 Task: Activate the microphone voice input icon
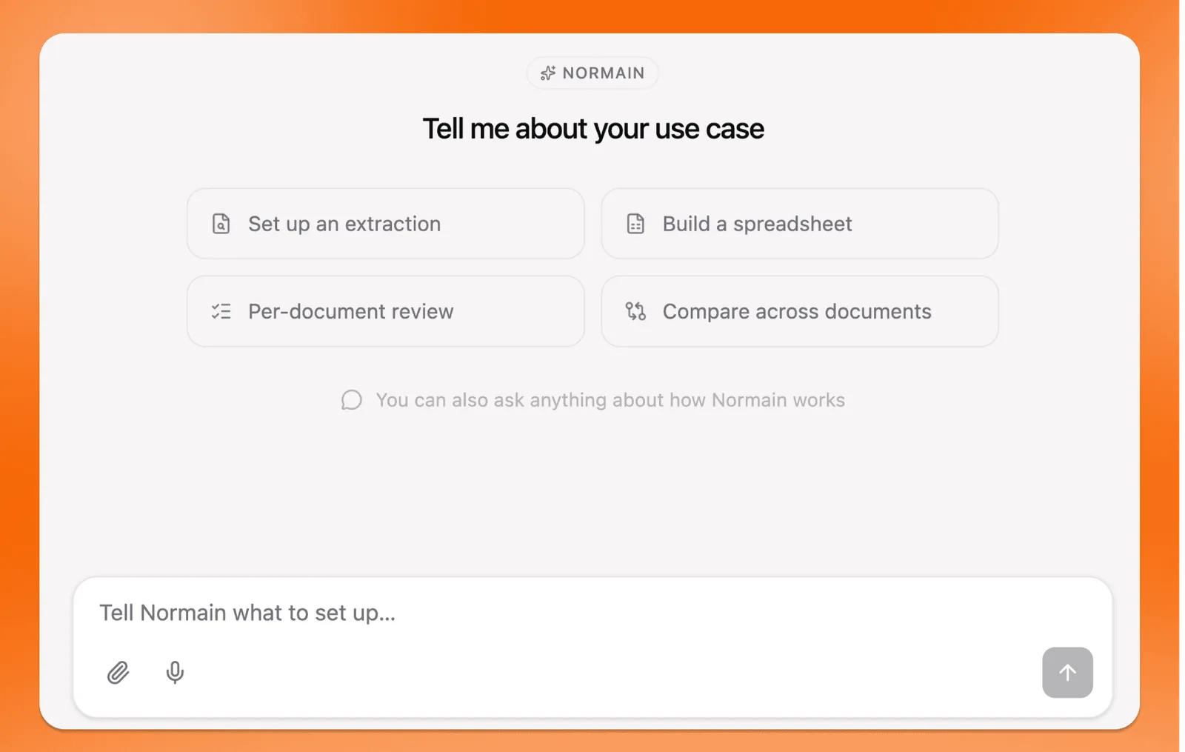tap(175, 673)
